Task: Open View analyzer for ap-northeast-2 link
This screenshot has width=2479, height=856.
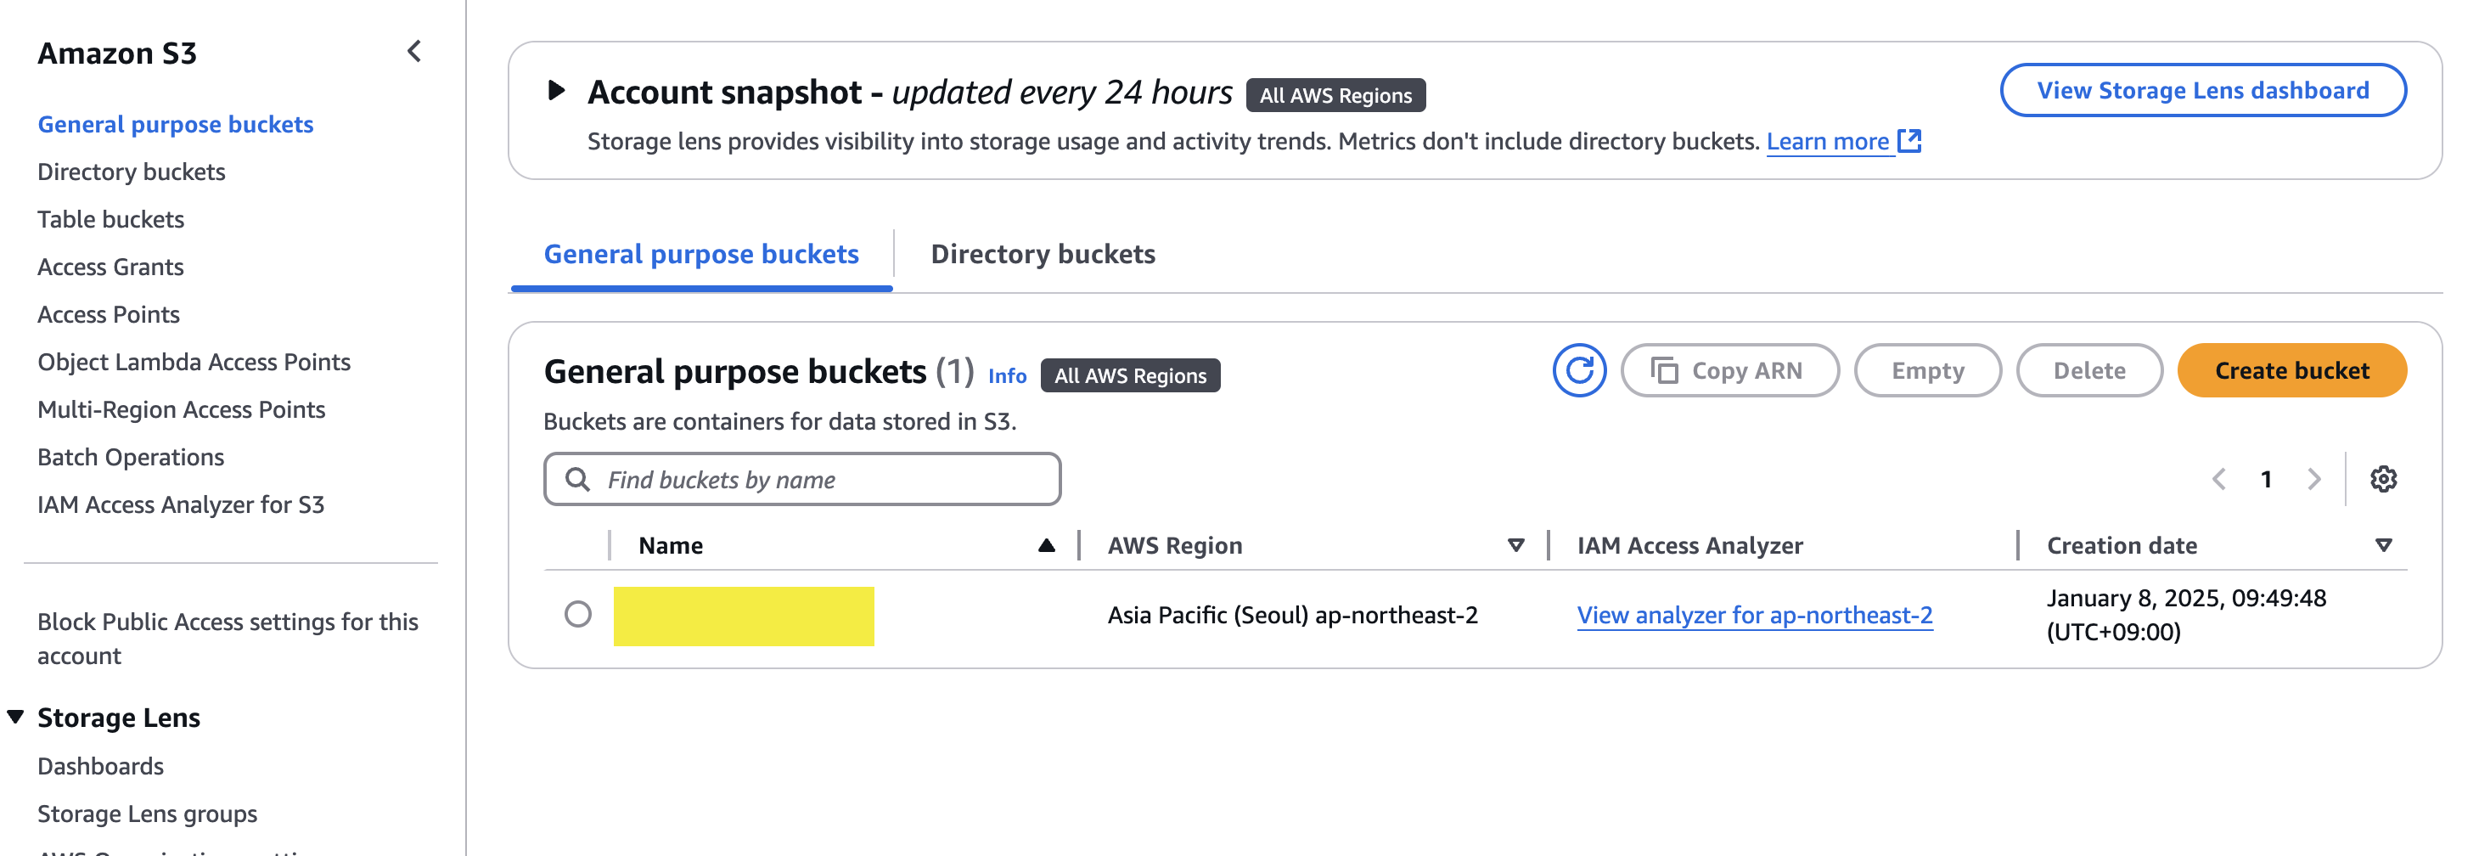Action: tap(1753, 616)
